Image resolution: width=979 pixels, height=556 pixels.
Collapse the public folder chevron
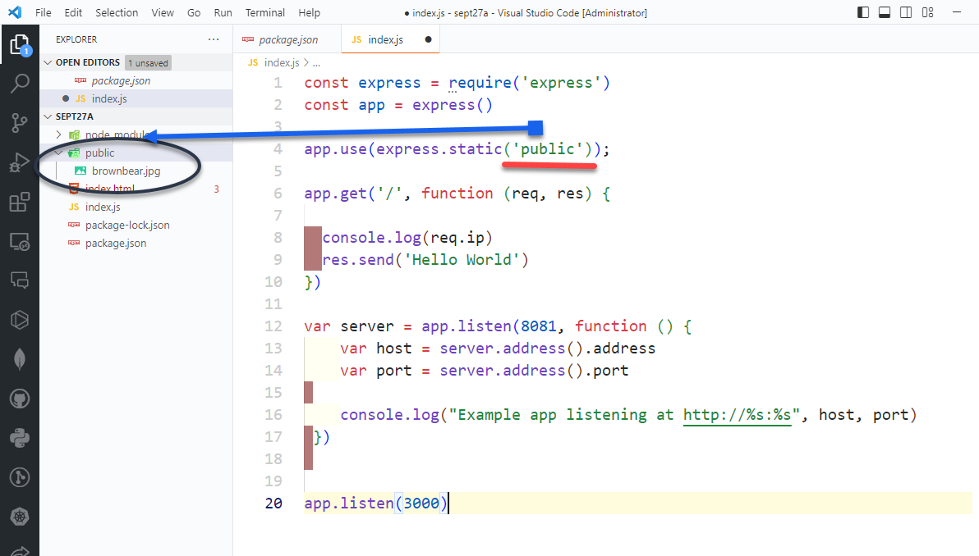tap(58, 153)
